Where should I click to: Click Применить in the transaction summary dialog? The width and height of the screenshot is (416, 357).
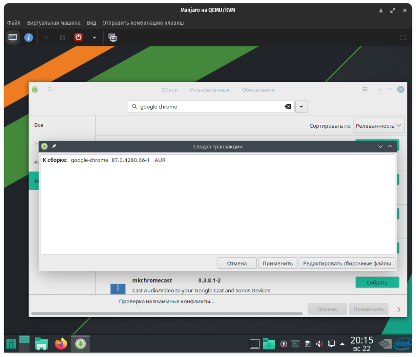(x=277, y=263)
